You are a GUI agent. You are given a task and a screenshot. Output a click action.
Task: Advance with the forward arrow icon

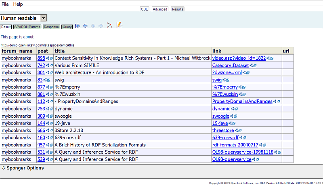pyautogui.click(x=93, y=26)
